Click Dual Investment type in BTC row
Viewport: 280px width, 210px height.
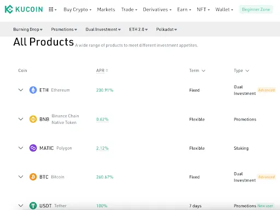[x=244, y=177]
